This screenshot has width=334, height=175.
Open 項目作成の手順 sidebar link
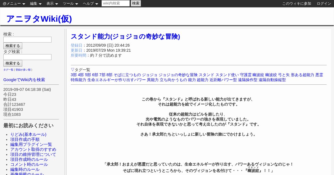pos(25,139)
